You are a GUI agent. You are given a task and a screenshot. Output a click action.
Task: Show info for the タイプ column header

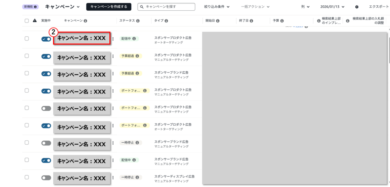point(166,21)
